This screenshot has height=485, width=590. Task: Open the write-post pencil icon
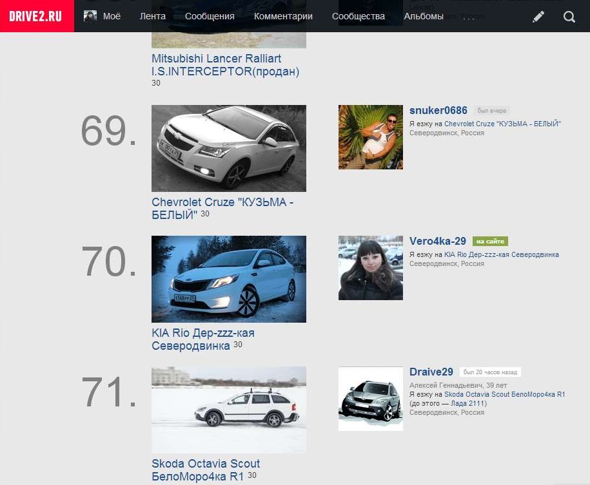(x=538, y=16)
